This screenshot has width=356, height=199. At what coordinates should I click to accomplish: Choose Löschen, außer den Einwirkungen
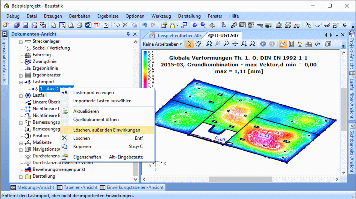pos(107,130)
